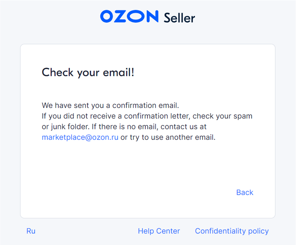Click the "We have sent you" sentence
296x245 pixels.
pos(72,106)
